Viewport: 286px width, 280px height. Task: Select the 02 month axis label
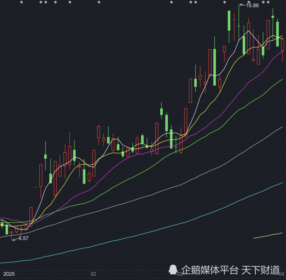pyautogui.click(x=93, y=274)
